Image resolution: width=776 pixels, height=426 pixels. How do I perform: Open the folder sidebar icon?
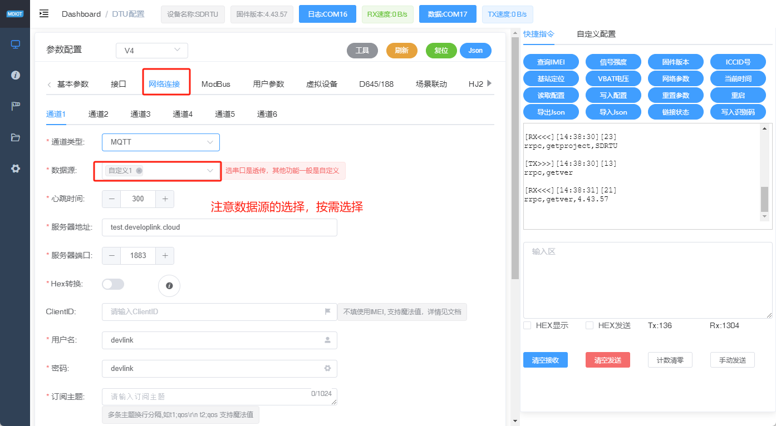pyautogui.click(x=16, y=137)
